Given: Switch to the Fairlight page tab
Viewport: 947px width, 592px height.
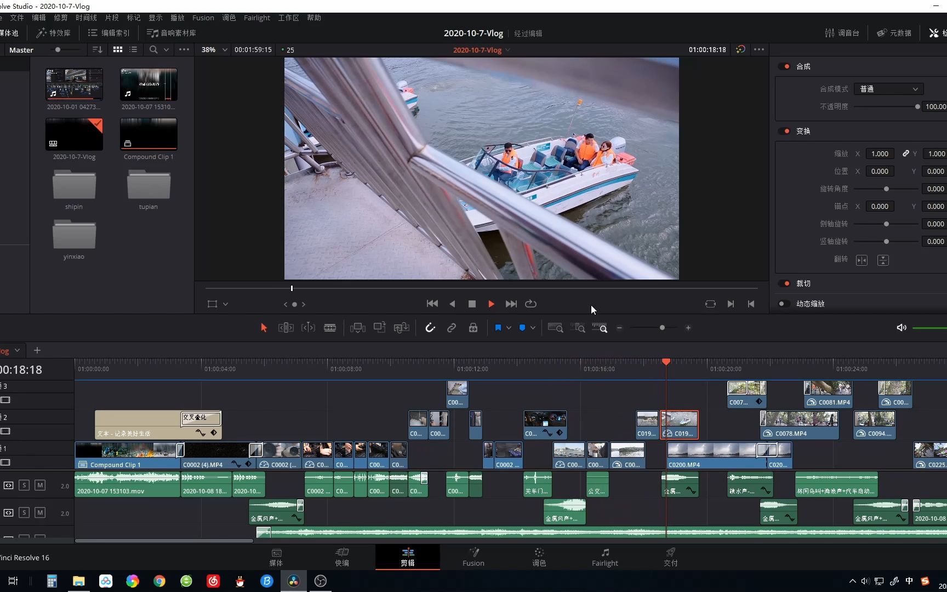Looking at the screenshot, I should tap(604, 556).
